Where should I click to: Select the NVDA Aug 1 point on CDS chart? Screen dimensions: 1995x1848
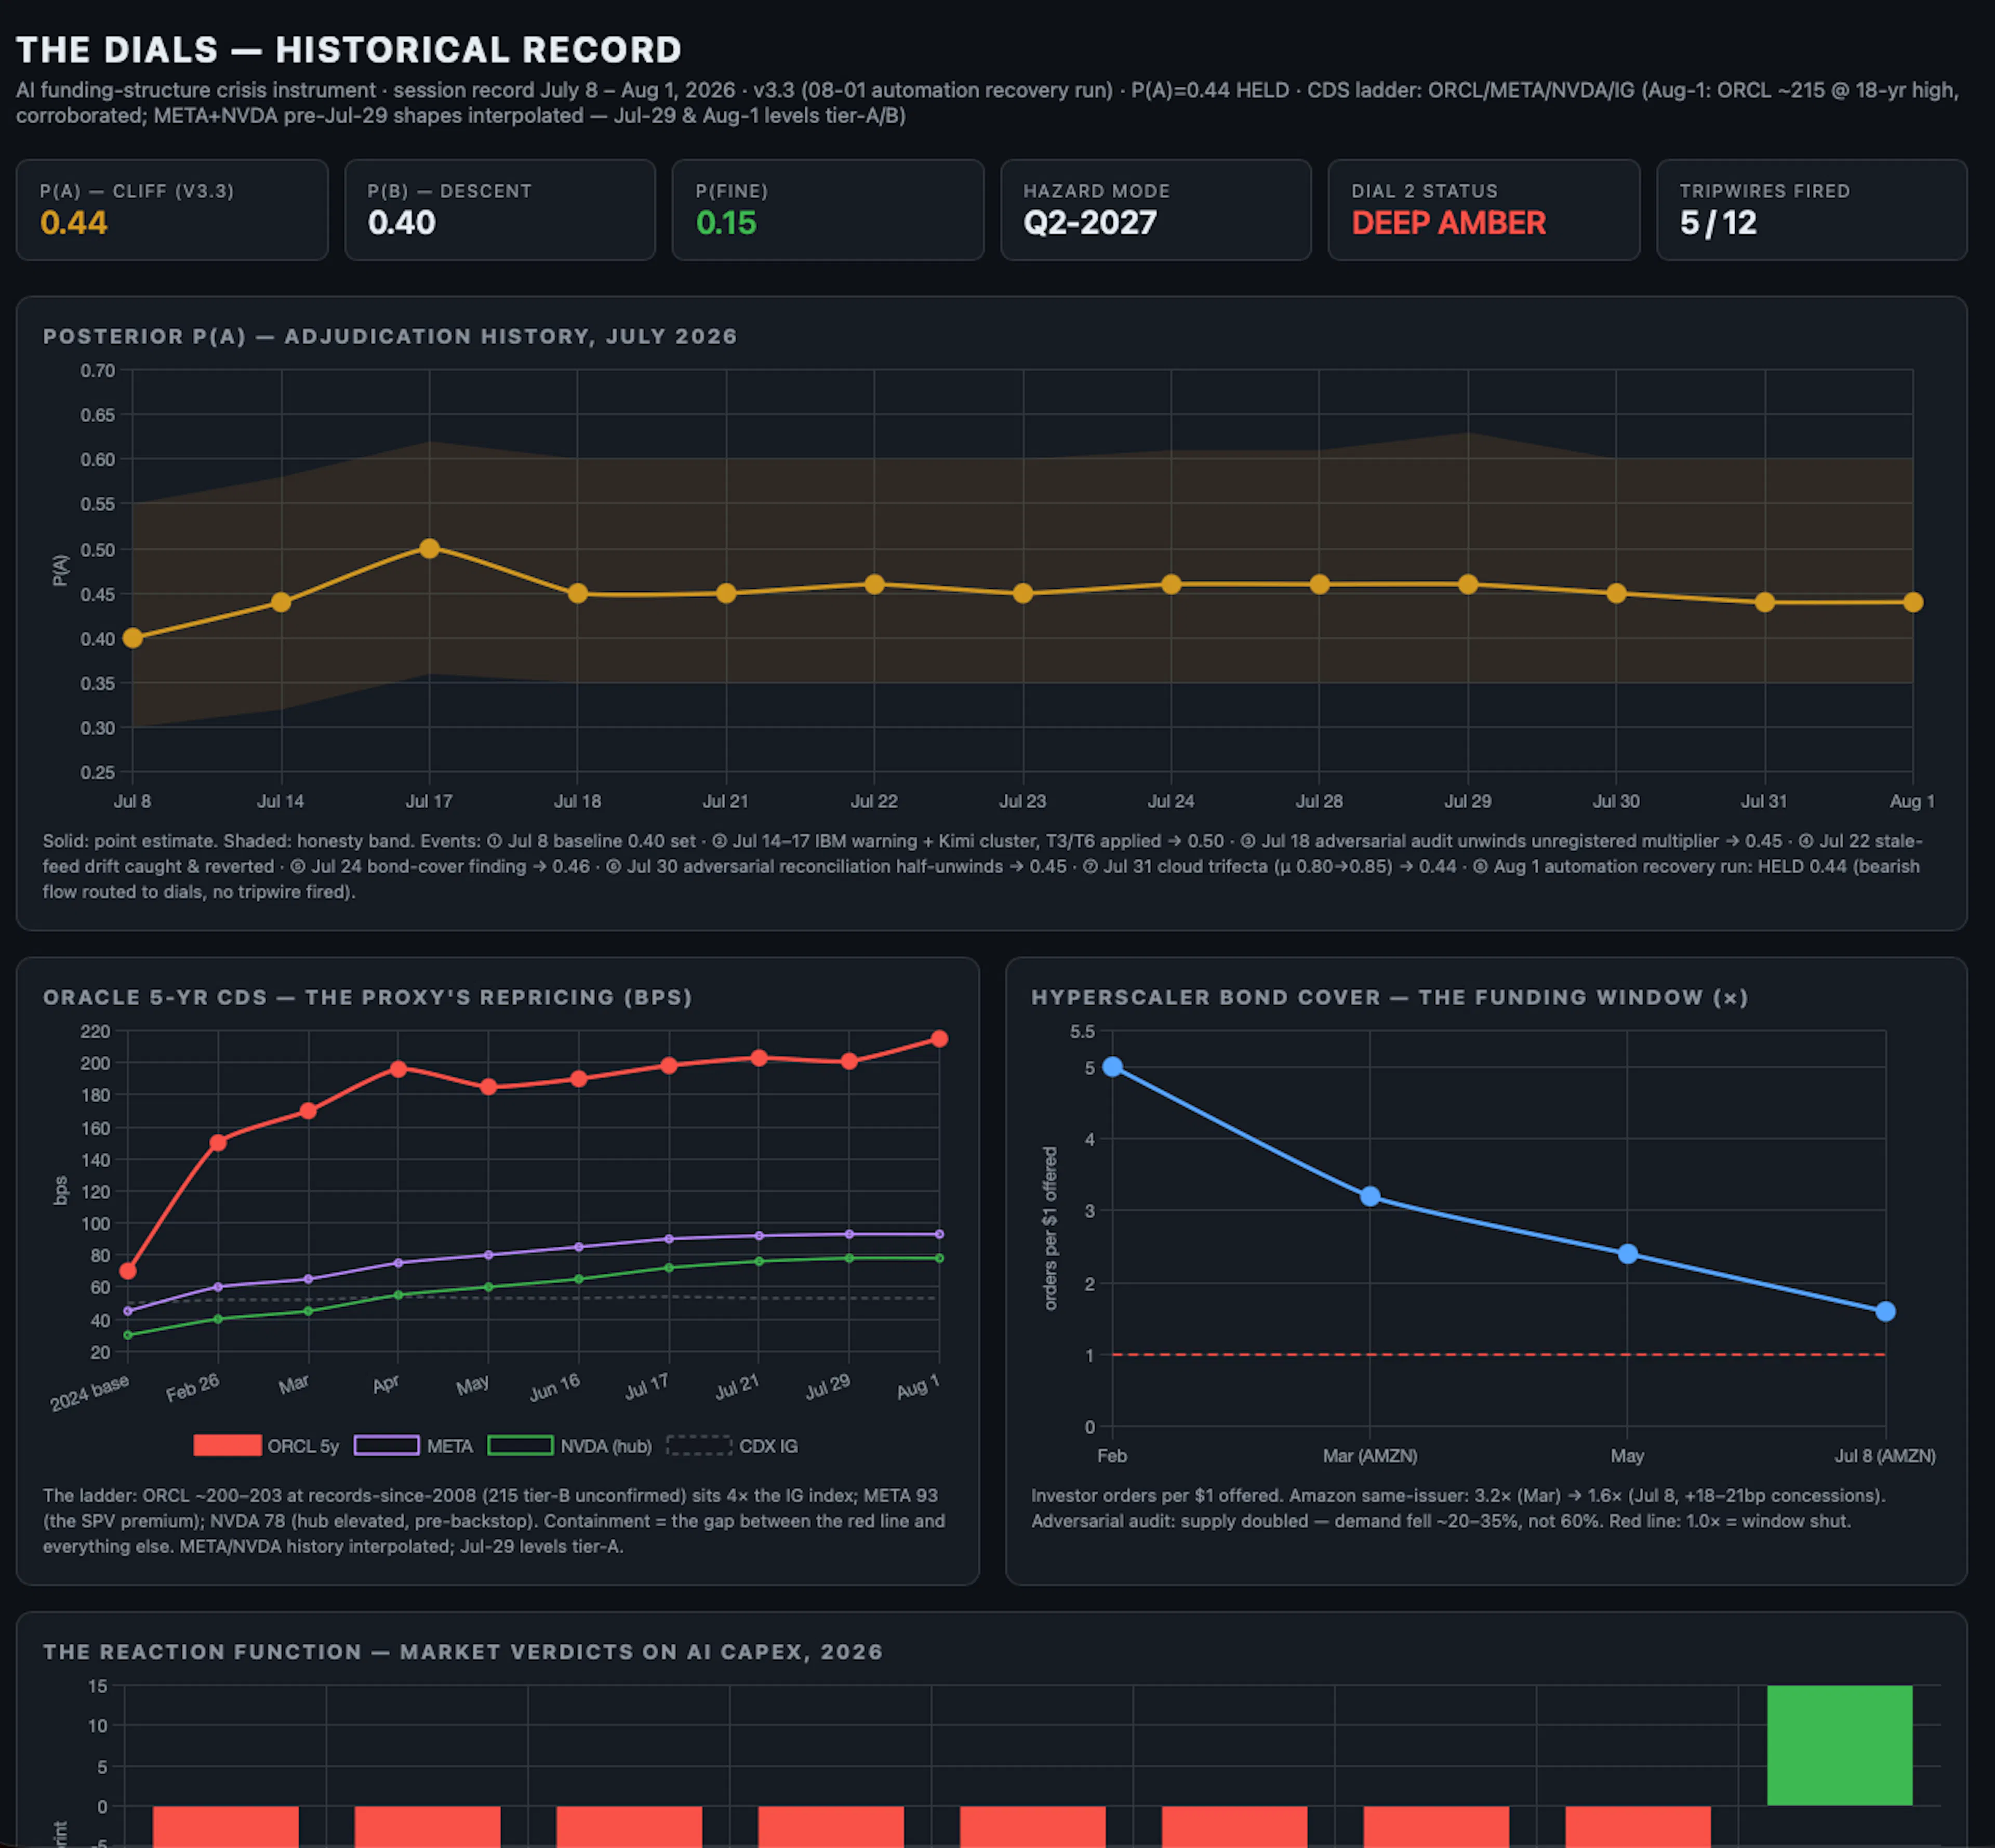pyautogui.click(x=939, y=1258)
